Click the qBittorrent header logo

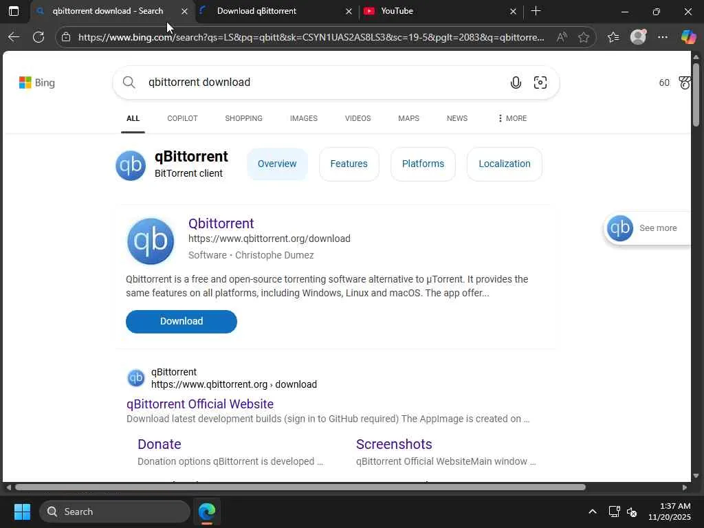coord(131,165)
